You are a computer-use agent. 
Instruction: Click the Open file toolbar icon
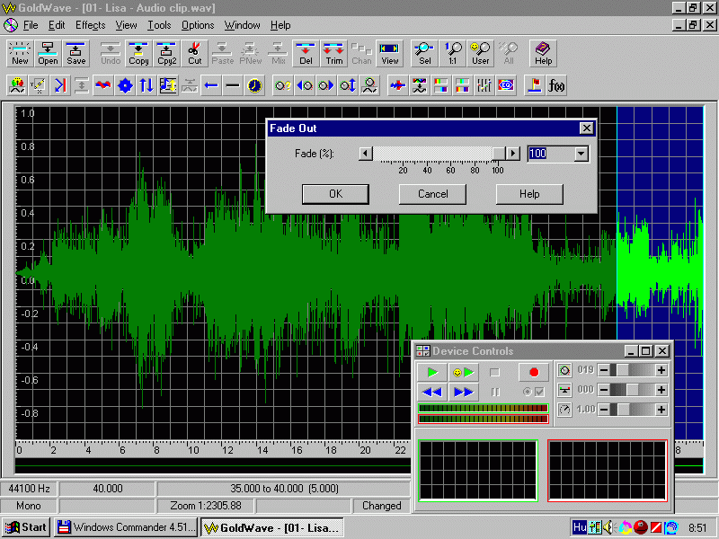point(49,54)
